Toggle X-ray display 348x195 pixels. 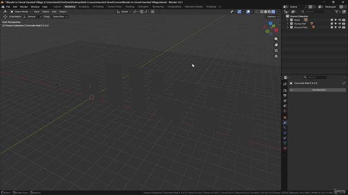(x=257, y=12)
